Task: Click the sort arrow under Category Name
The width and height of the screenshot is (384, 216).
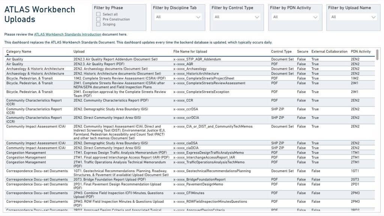Action: click(x=7, y=55)
